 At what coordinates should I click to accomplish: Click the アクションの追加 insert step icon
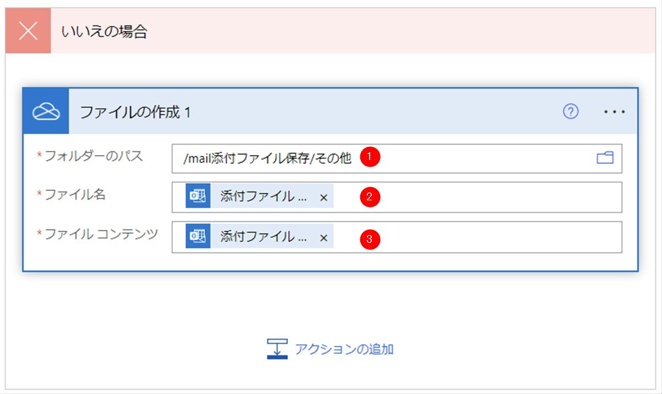[x=277, y=349]
